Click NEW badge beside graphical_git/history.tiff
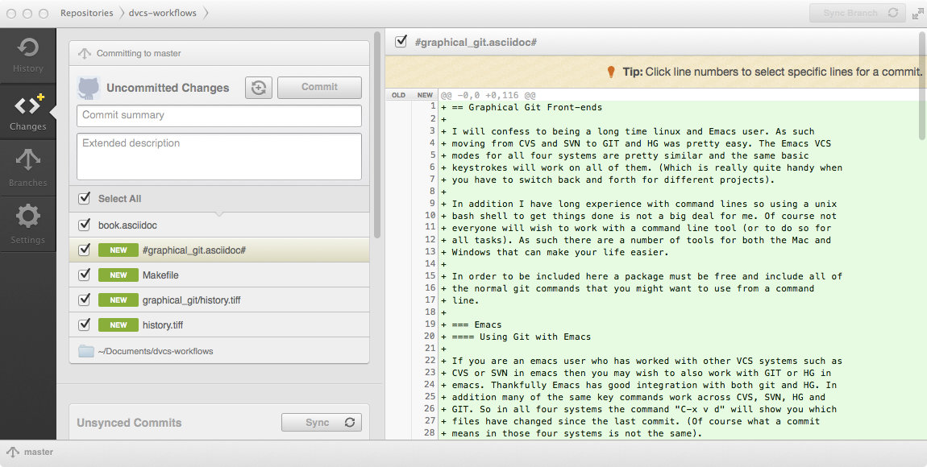 pyautogui.click(x=118, y=300)
